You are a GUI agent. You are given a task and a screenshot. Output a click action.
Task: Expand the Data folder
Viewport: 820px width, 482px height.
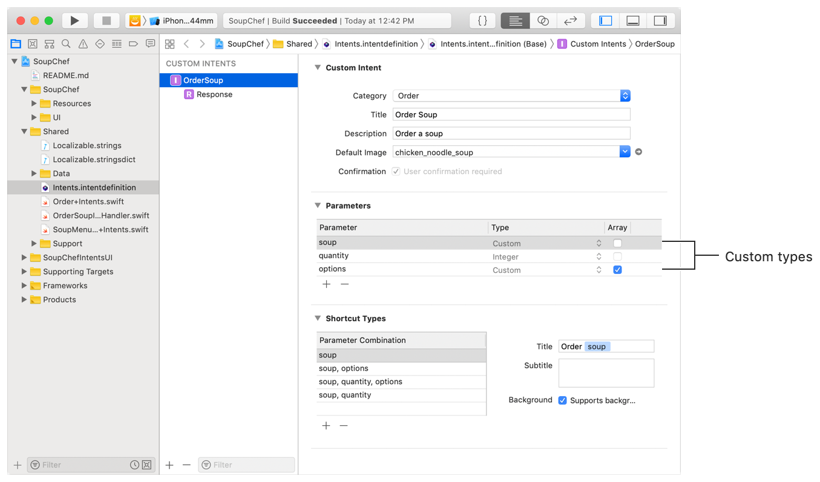tap(34, 174)
